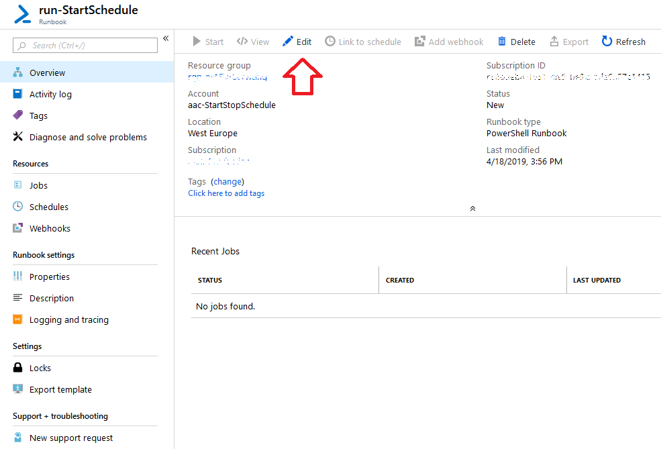The image size is (661, 449).
Task: Click the Webhooks icon in sidebar
Action: 17,228
